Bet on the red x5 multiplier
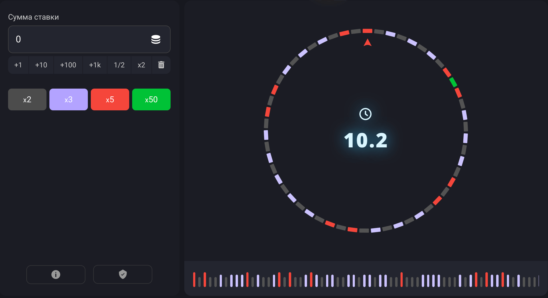The image size is (548, 298). click(110, 100)
